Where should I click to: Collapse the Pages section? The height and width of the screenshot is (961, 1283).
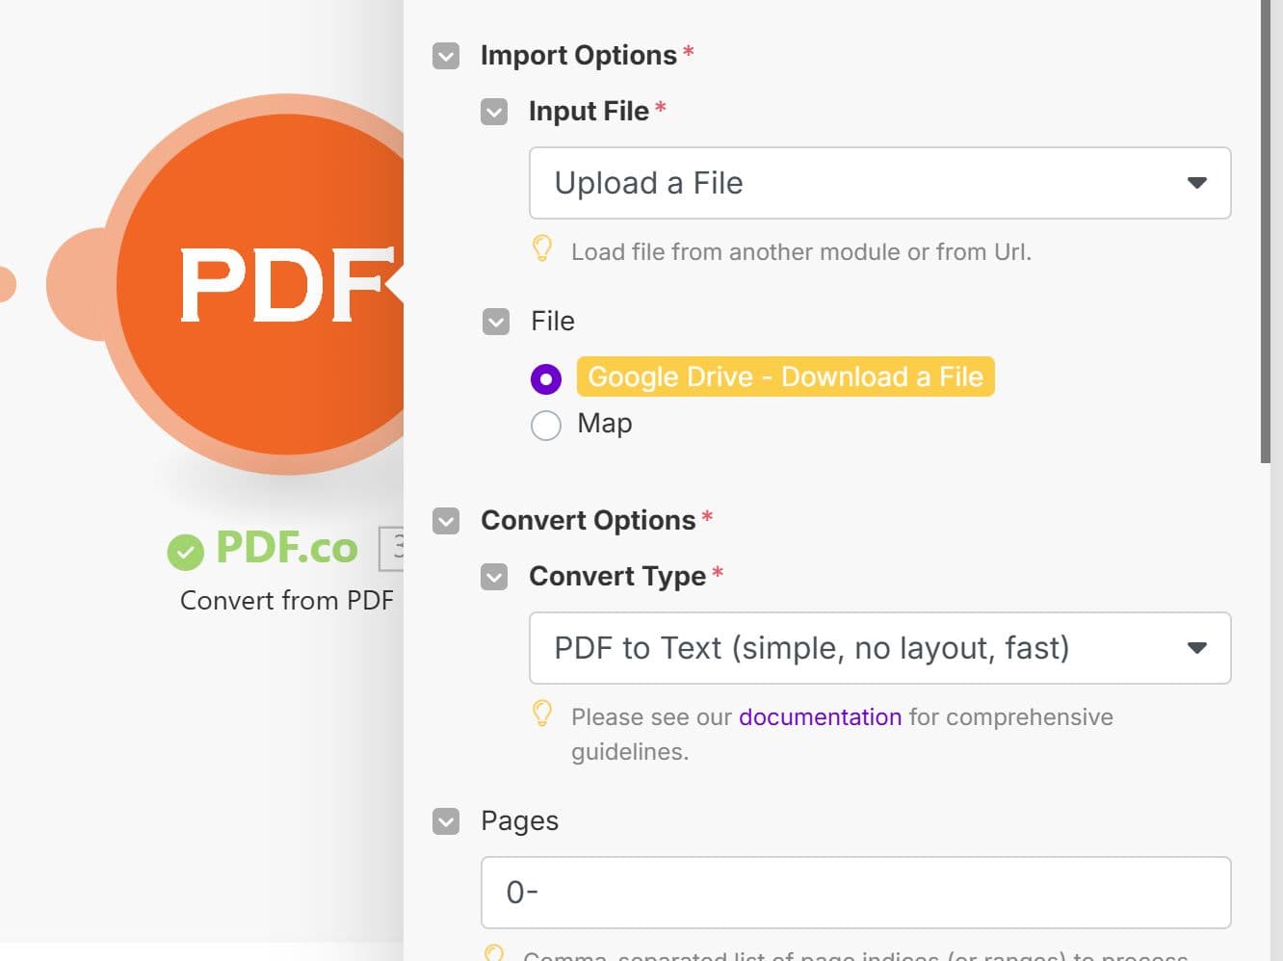pos(445,821)
